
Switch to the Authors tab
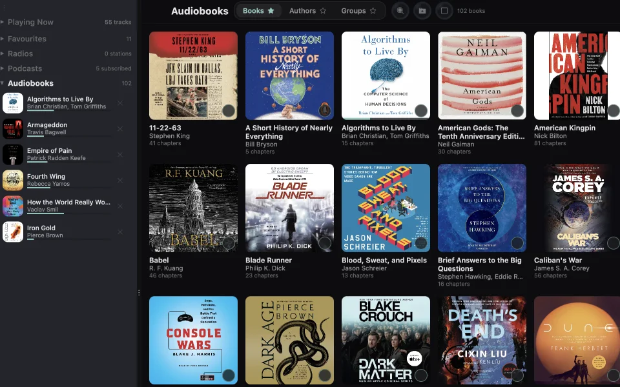point(307,11)
